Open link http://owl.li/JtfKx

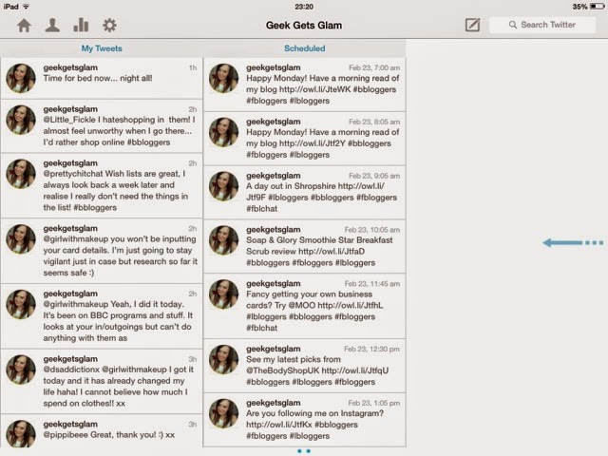click(x=278, y=425)
